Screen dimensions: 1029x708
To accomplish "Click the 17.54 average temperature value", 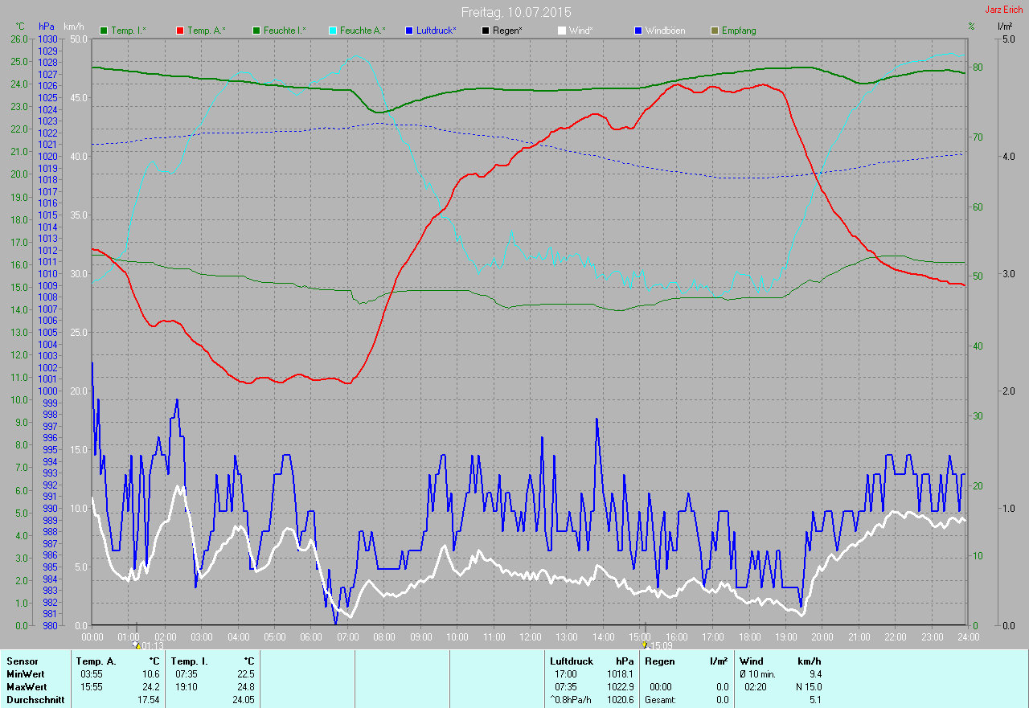I will coord(149,700).
